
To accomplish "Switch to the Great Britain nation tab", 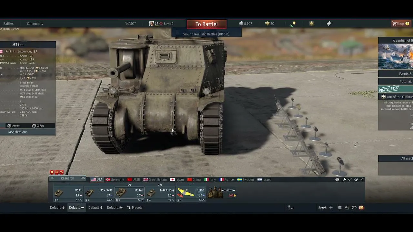I will (x=155, y=180).
